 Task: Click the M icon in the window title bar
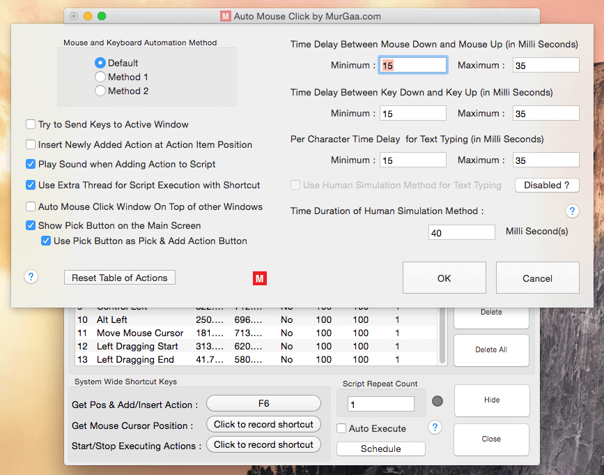tap(225, 16)
